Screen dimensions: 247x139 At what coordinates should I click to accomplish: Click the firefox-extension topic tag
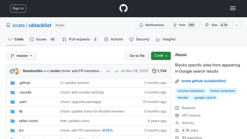tap(223, 91)
